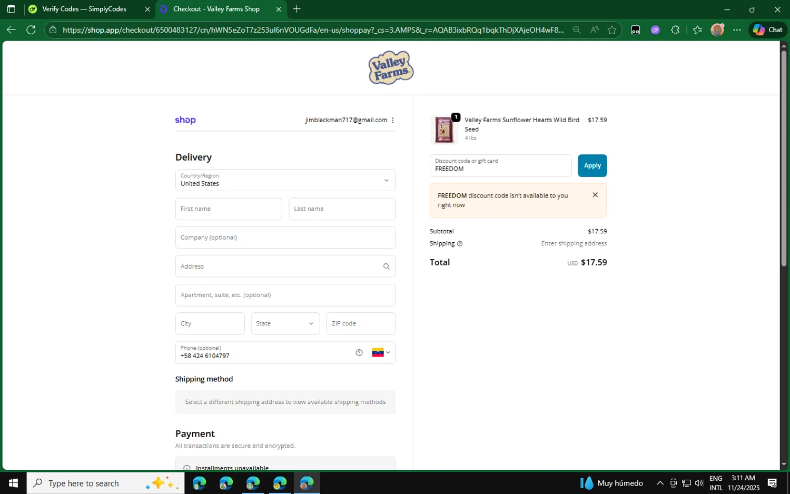The height and width of the screenshot is (494, 790).
Task: Apply the FREEDOM discount code
Action: coord(592,165)
